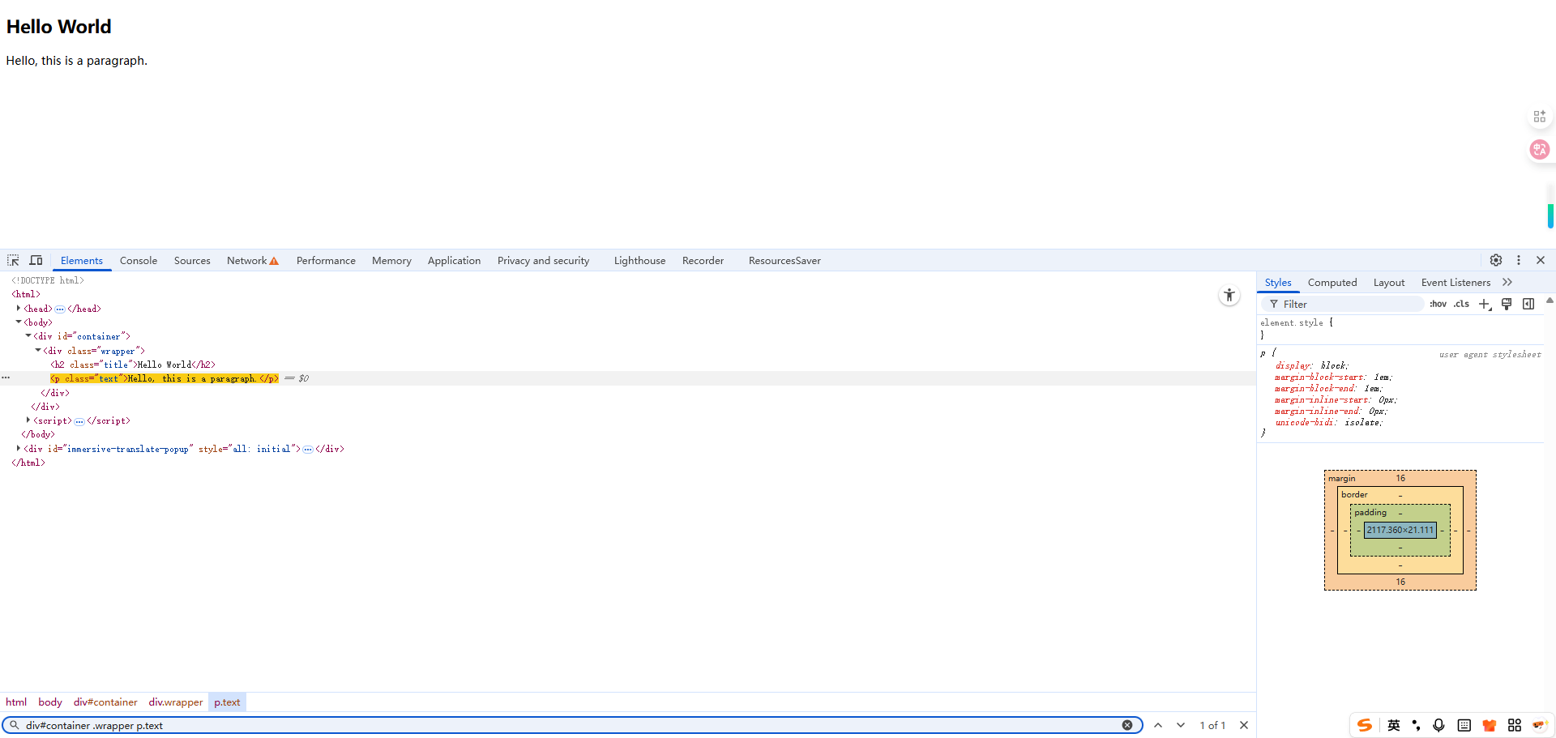Open the IME soft keyboard
Screen dimensions: 1556x738
[x=1464, y=725]
